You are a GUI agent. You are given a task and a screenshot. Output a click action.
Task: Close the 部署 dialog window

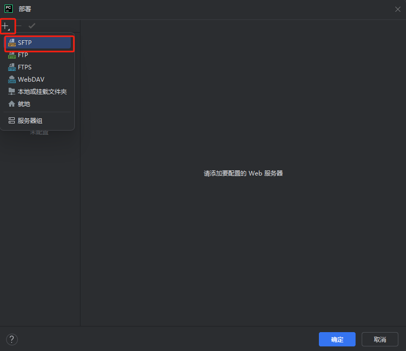(x=397, y=9)
